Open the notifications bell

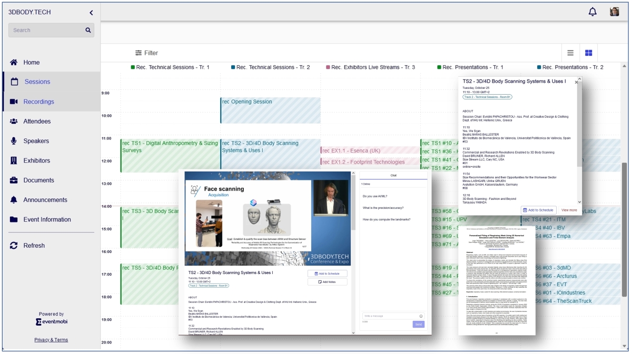(x=592, y=12)
